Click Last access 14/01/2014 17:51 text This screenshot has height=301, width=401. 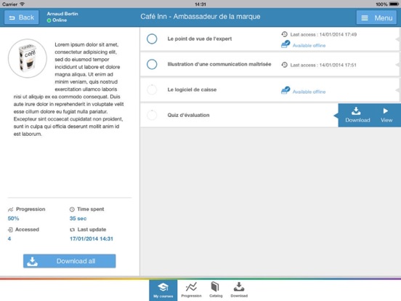coord(323,65)
